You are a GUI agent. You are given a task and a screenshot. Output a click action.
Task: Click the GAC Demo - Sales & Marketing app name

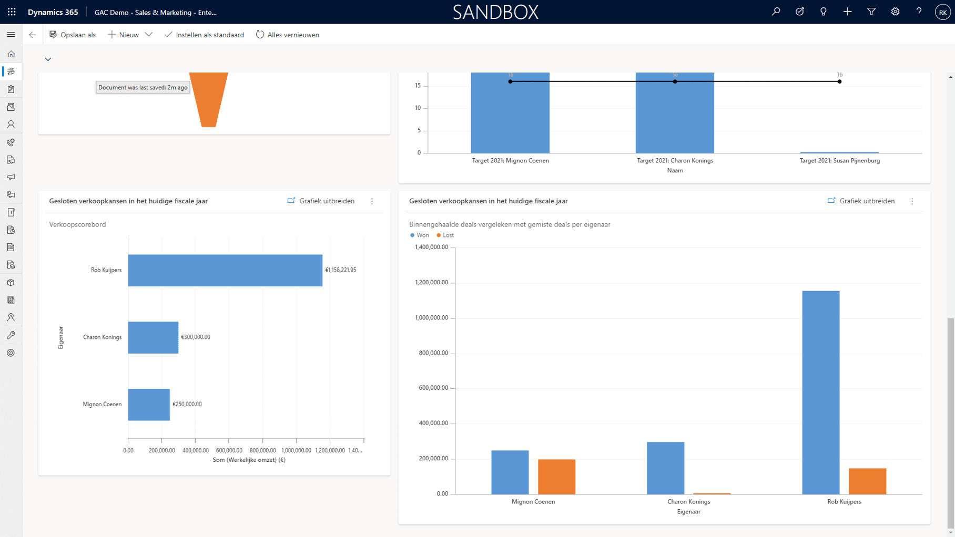(156, 12)
